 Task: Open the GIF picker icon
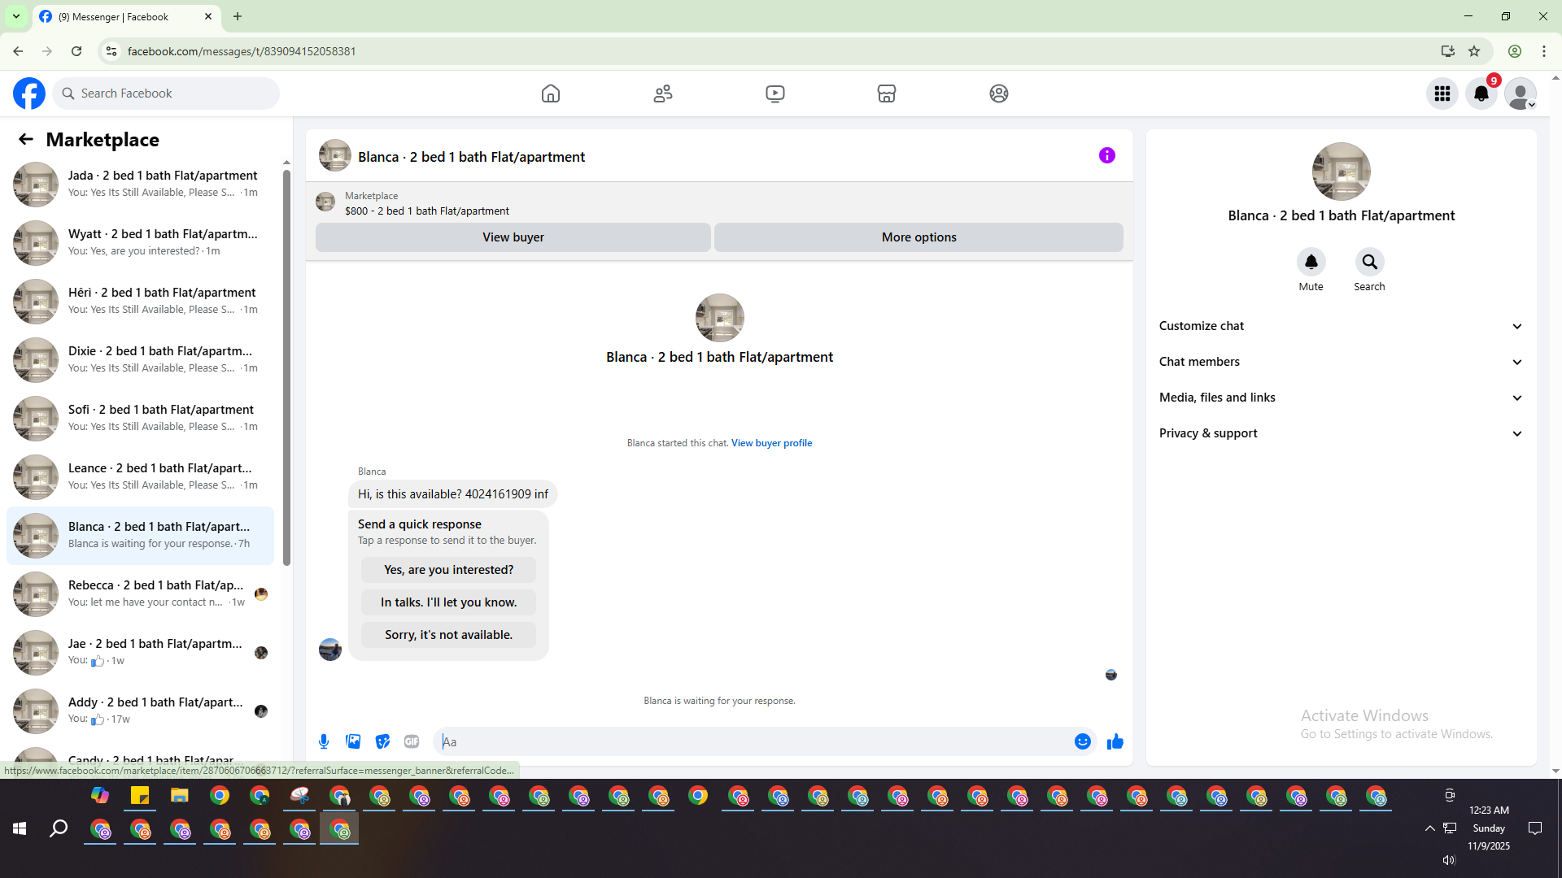412,741
